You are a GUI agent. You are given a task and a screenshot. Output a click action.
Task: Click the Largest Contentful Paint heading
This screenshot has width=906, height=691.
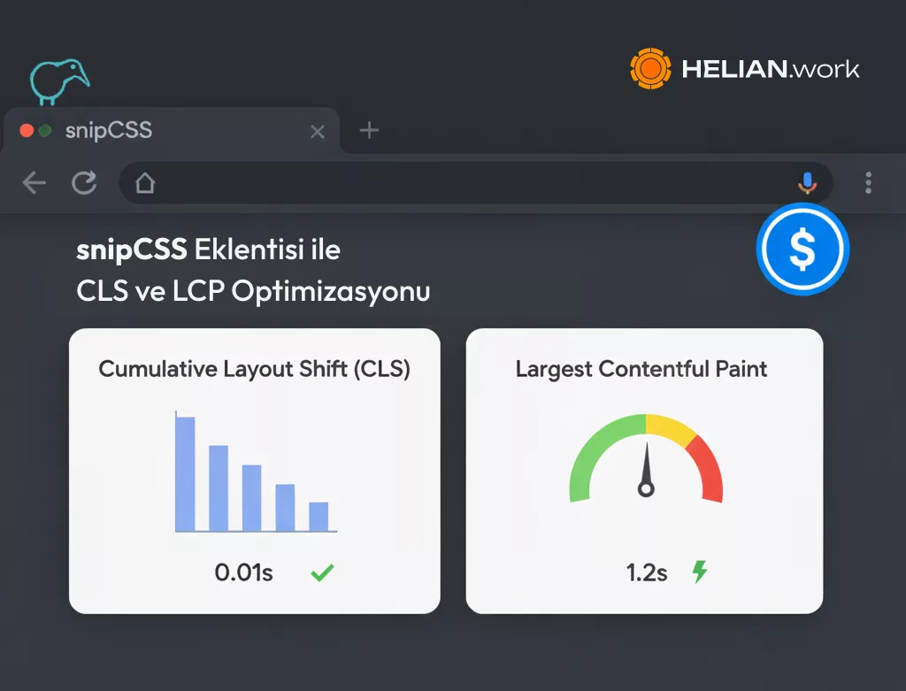tap(641, 369)
